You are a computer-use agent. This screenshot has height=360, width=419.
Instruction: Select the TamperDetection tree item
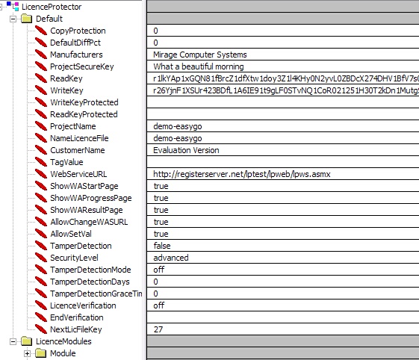point(81,246)
